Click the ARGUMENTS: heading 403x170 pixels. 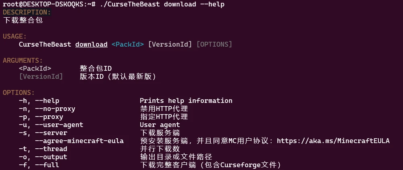[23, 61]
